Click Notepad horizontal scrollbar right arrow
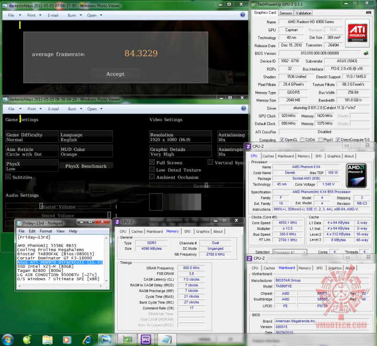This screenshot has width=377, height=346. pos(101,286)
